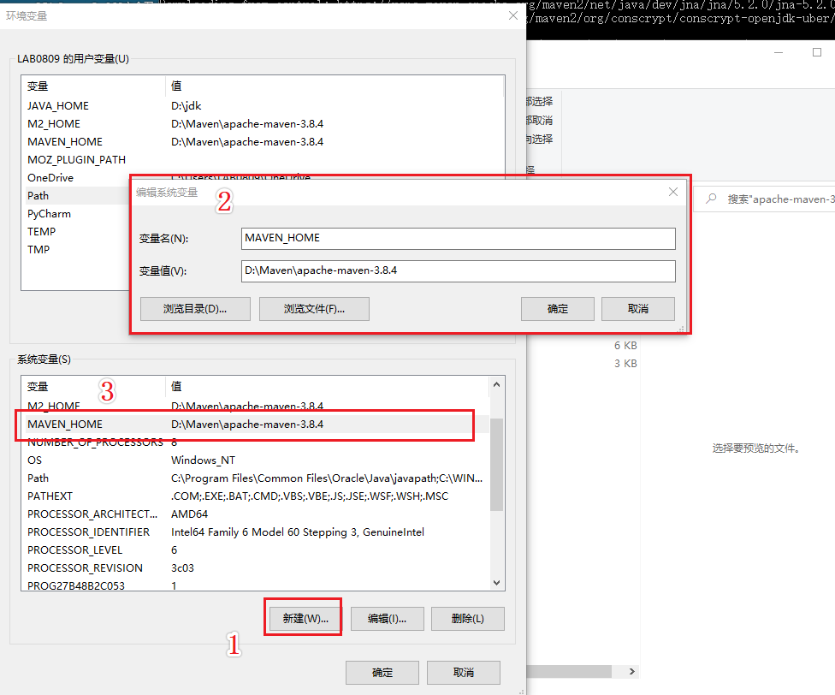The height and width of the screenshot is (695, 835).
Task: Click the 删除(L) button under system variables
Action: (x=468, y=618)
